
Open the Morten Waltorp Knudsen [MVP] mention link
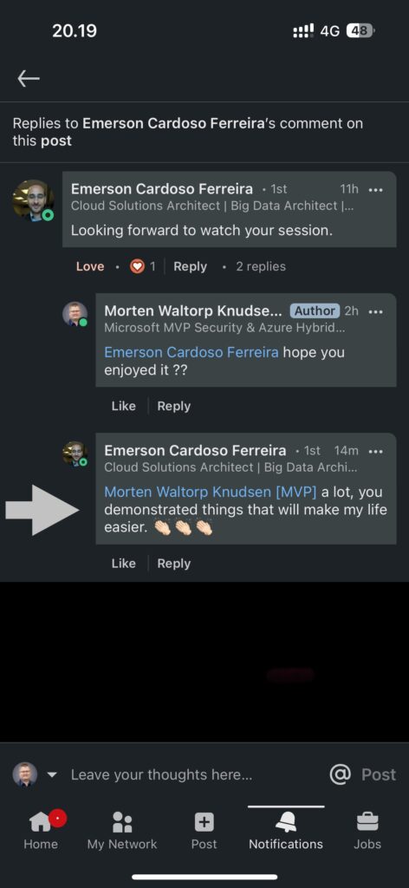211,492
